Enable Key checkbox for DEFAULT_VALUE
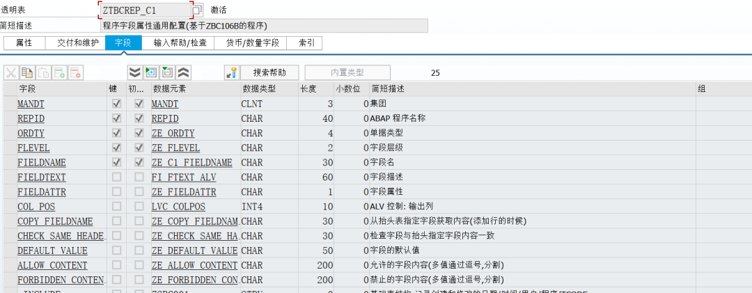This screenshot has height=293, width=752. tap(116, 251)
